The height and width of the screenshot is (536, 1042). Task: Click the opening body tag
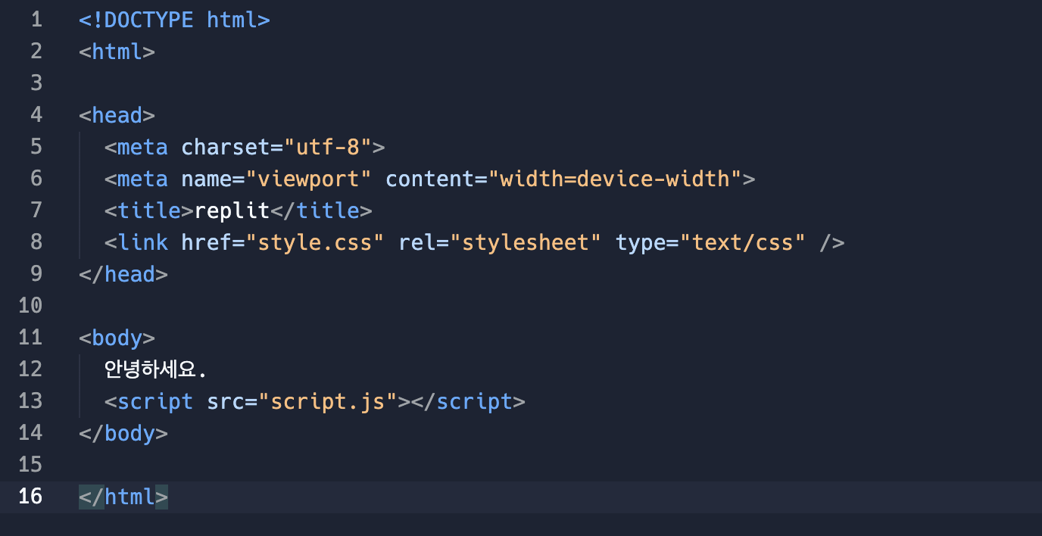tap(117, 338)
